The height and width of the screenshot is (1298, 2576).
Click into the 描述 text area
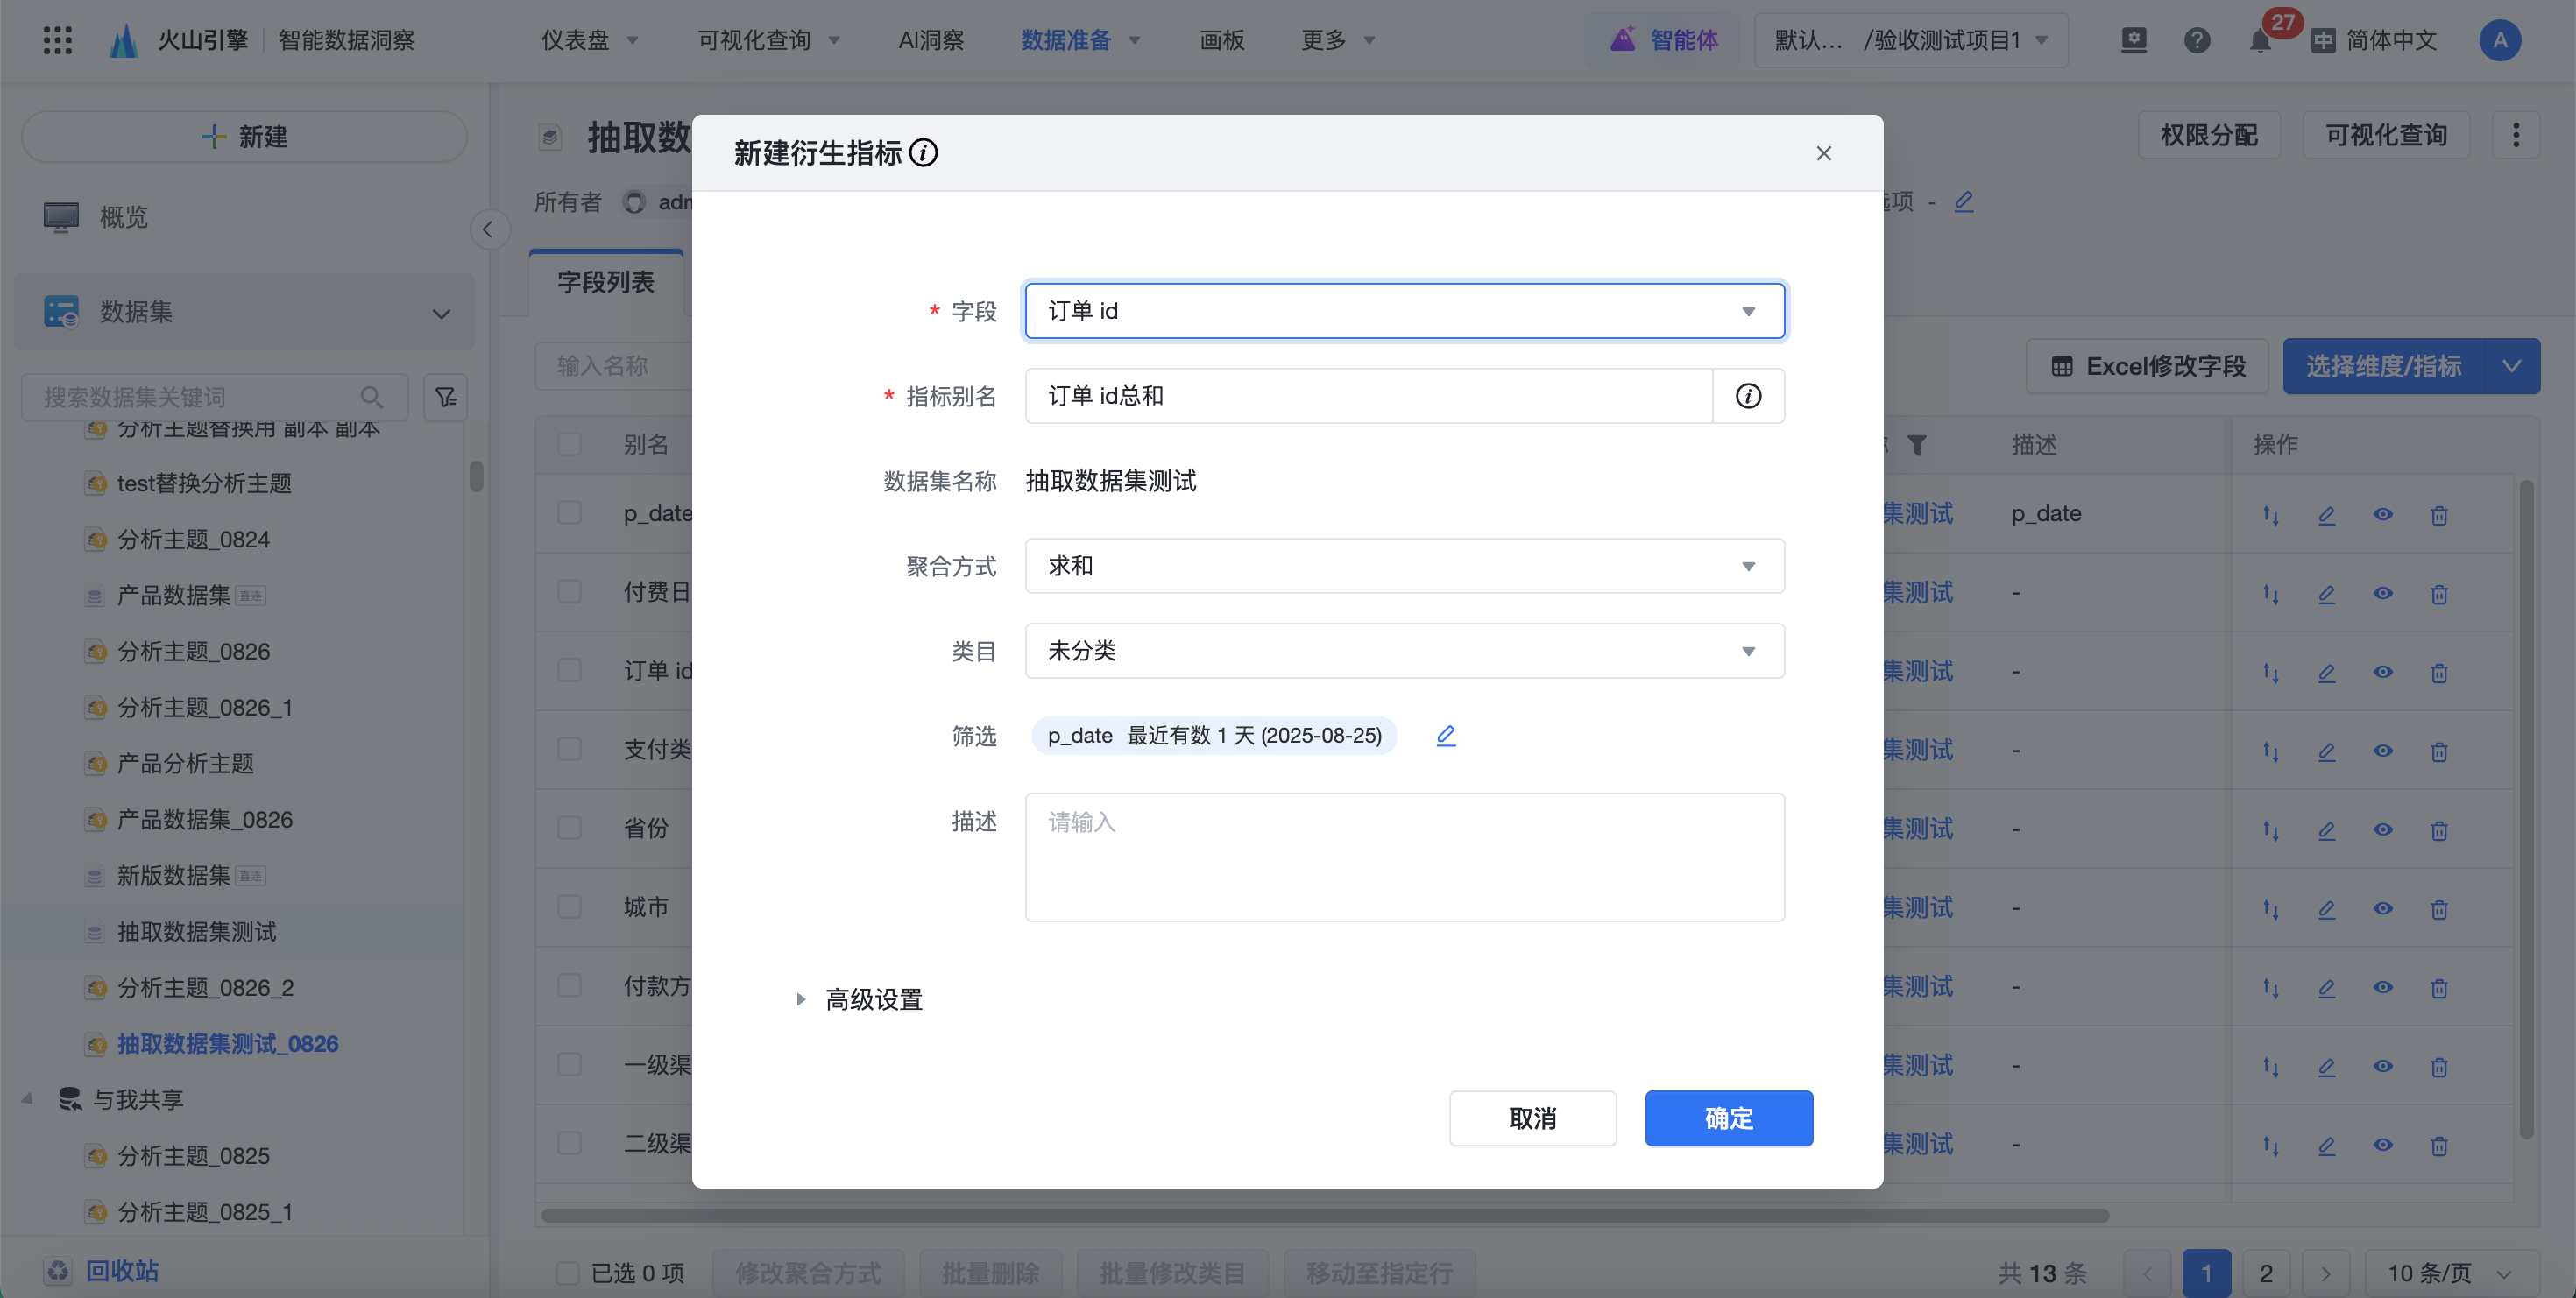[x=1403, y=857]
